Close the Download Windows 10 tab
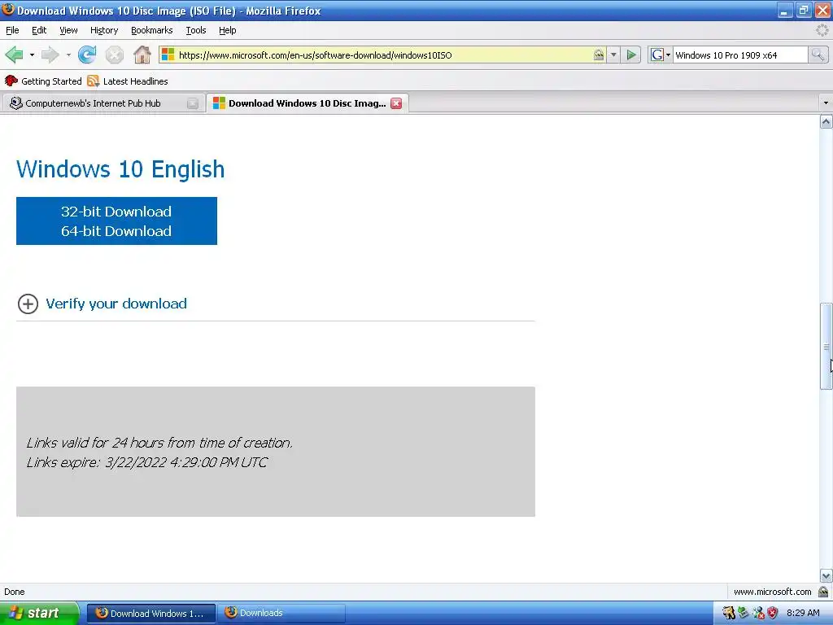The image size is (833, 625). point(396,103)
